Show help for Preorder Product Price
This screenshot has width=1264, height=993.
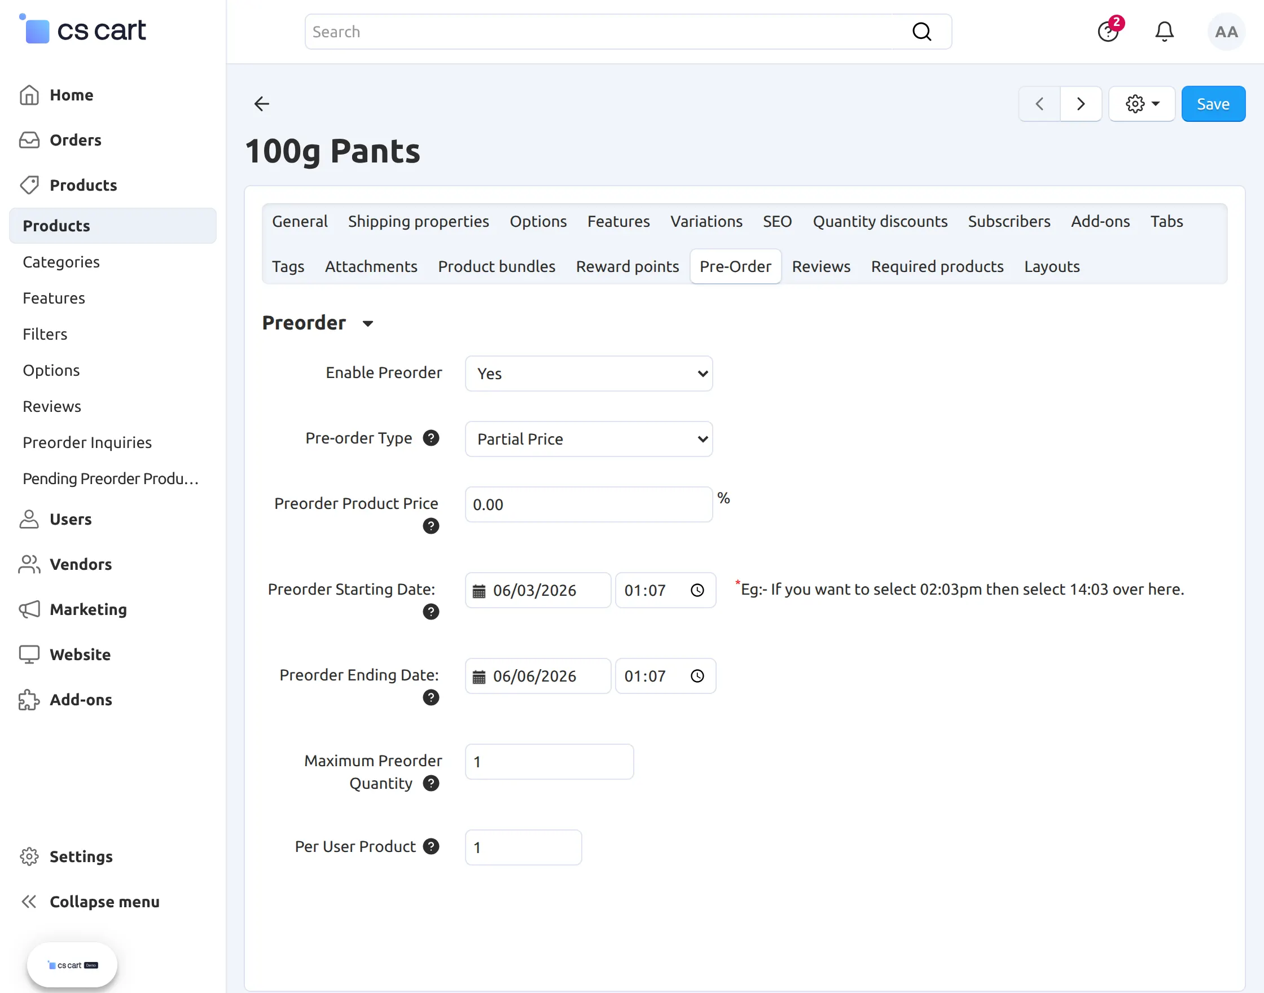(x=431, y=526)
